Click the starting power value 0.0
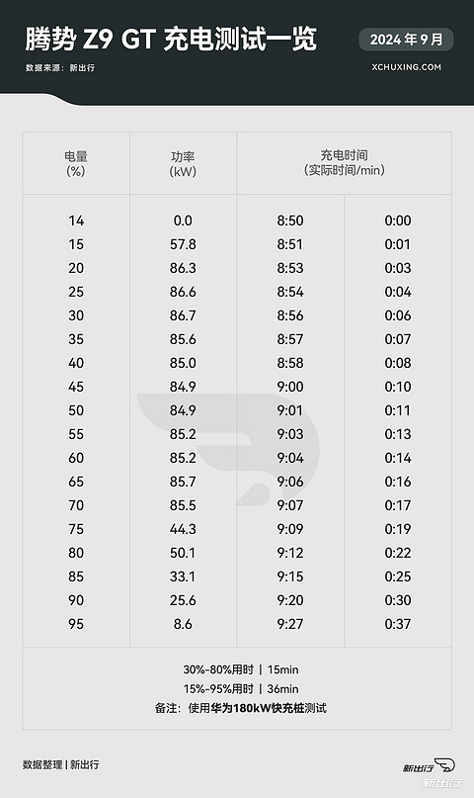Image resolution: width=474 pixels, height=798 pixels. (183, 221)
